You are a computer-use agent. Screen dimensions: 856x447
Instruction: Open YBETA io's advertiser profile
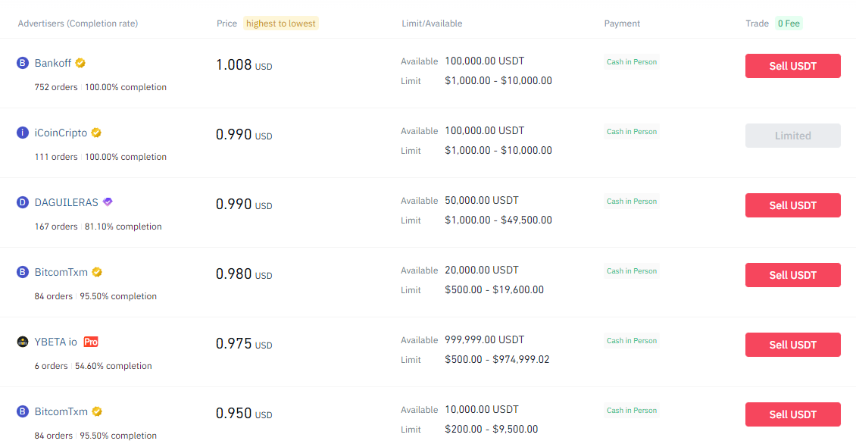pyautogui.click(x=55, y=342)
